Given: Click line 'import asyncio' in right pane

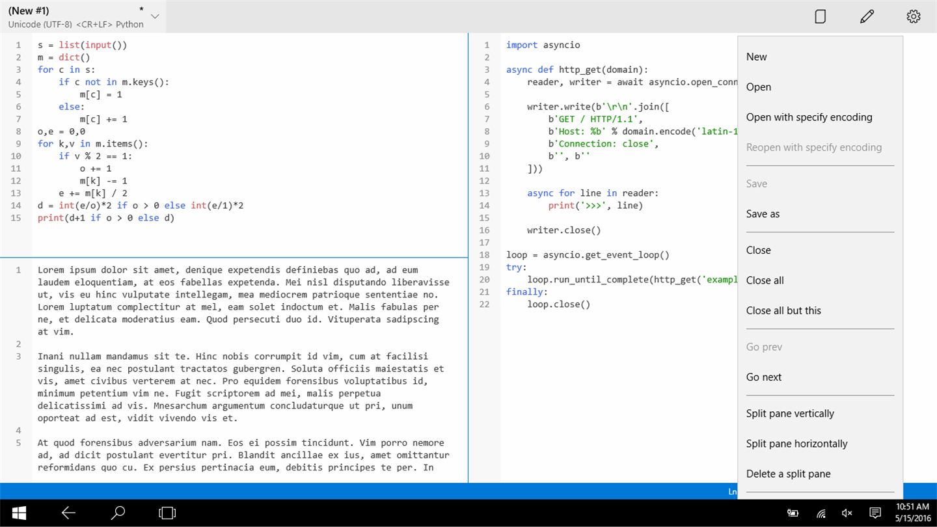Looking at the screenshot, I should pyautogui.click(x=543, y=45).
